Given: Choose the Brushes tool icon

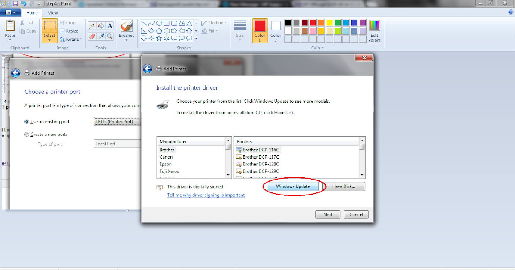Looking at the screenshot, I should pyautogui.click(x=126, y=26).
